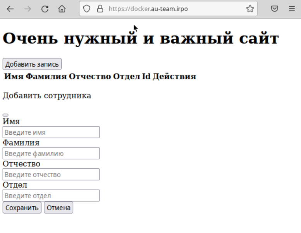Save the page to Pocket
Viewport: 301px width, 233px height.
point(274,9)
